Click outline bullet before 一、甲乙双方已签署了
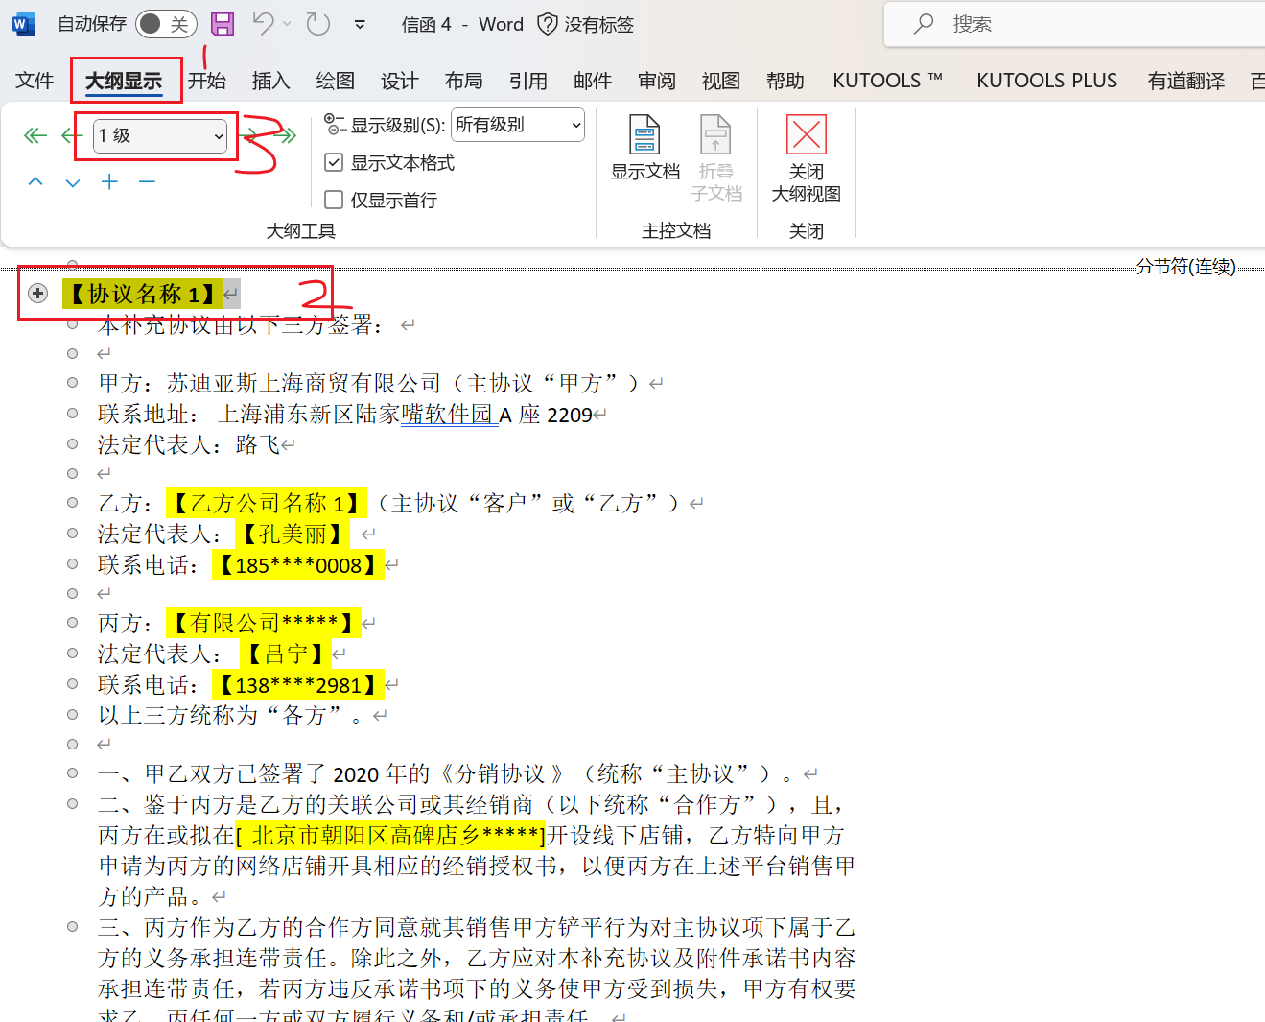The height and width of the screenshot is (1022, 1265). tap(72, 773)
